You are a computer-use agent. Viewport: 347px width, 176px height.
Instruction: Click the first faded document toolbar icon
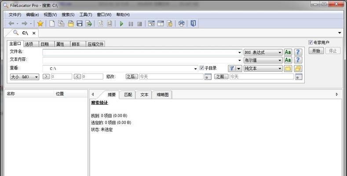(x=100, y=23)
